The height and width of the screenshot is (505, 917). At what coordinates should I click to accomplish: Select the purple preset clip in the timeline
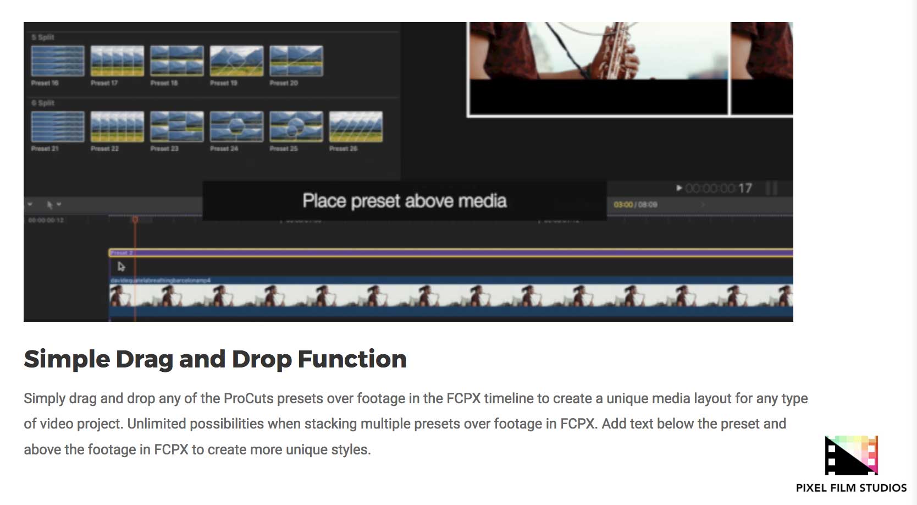(x=451, y=253)
